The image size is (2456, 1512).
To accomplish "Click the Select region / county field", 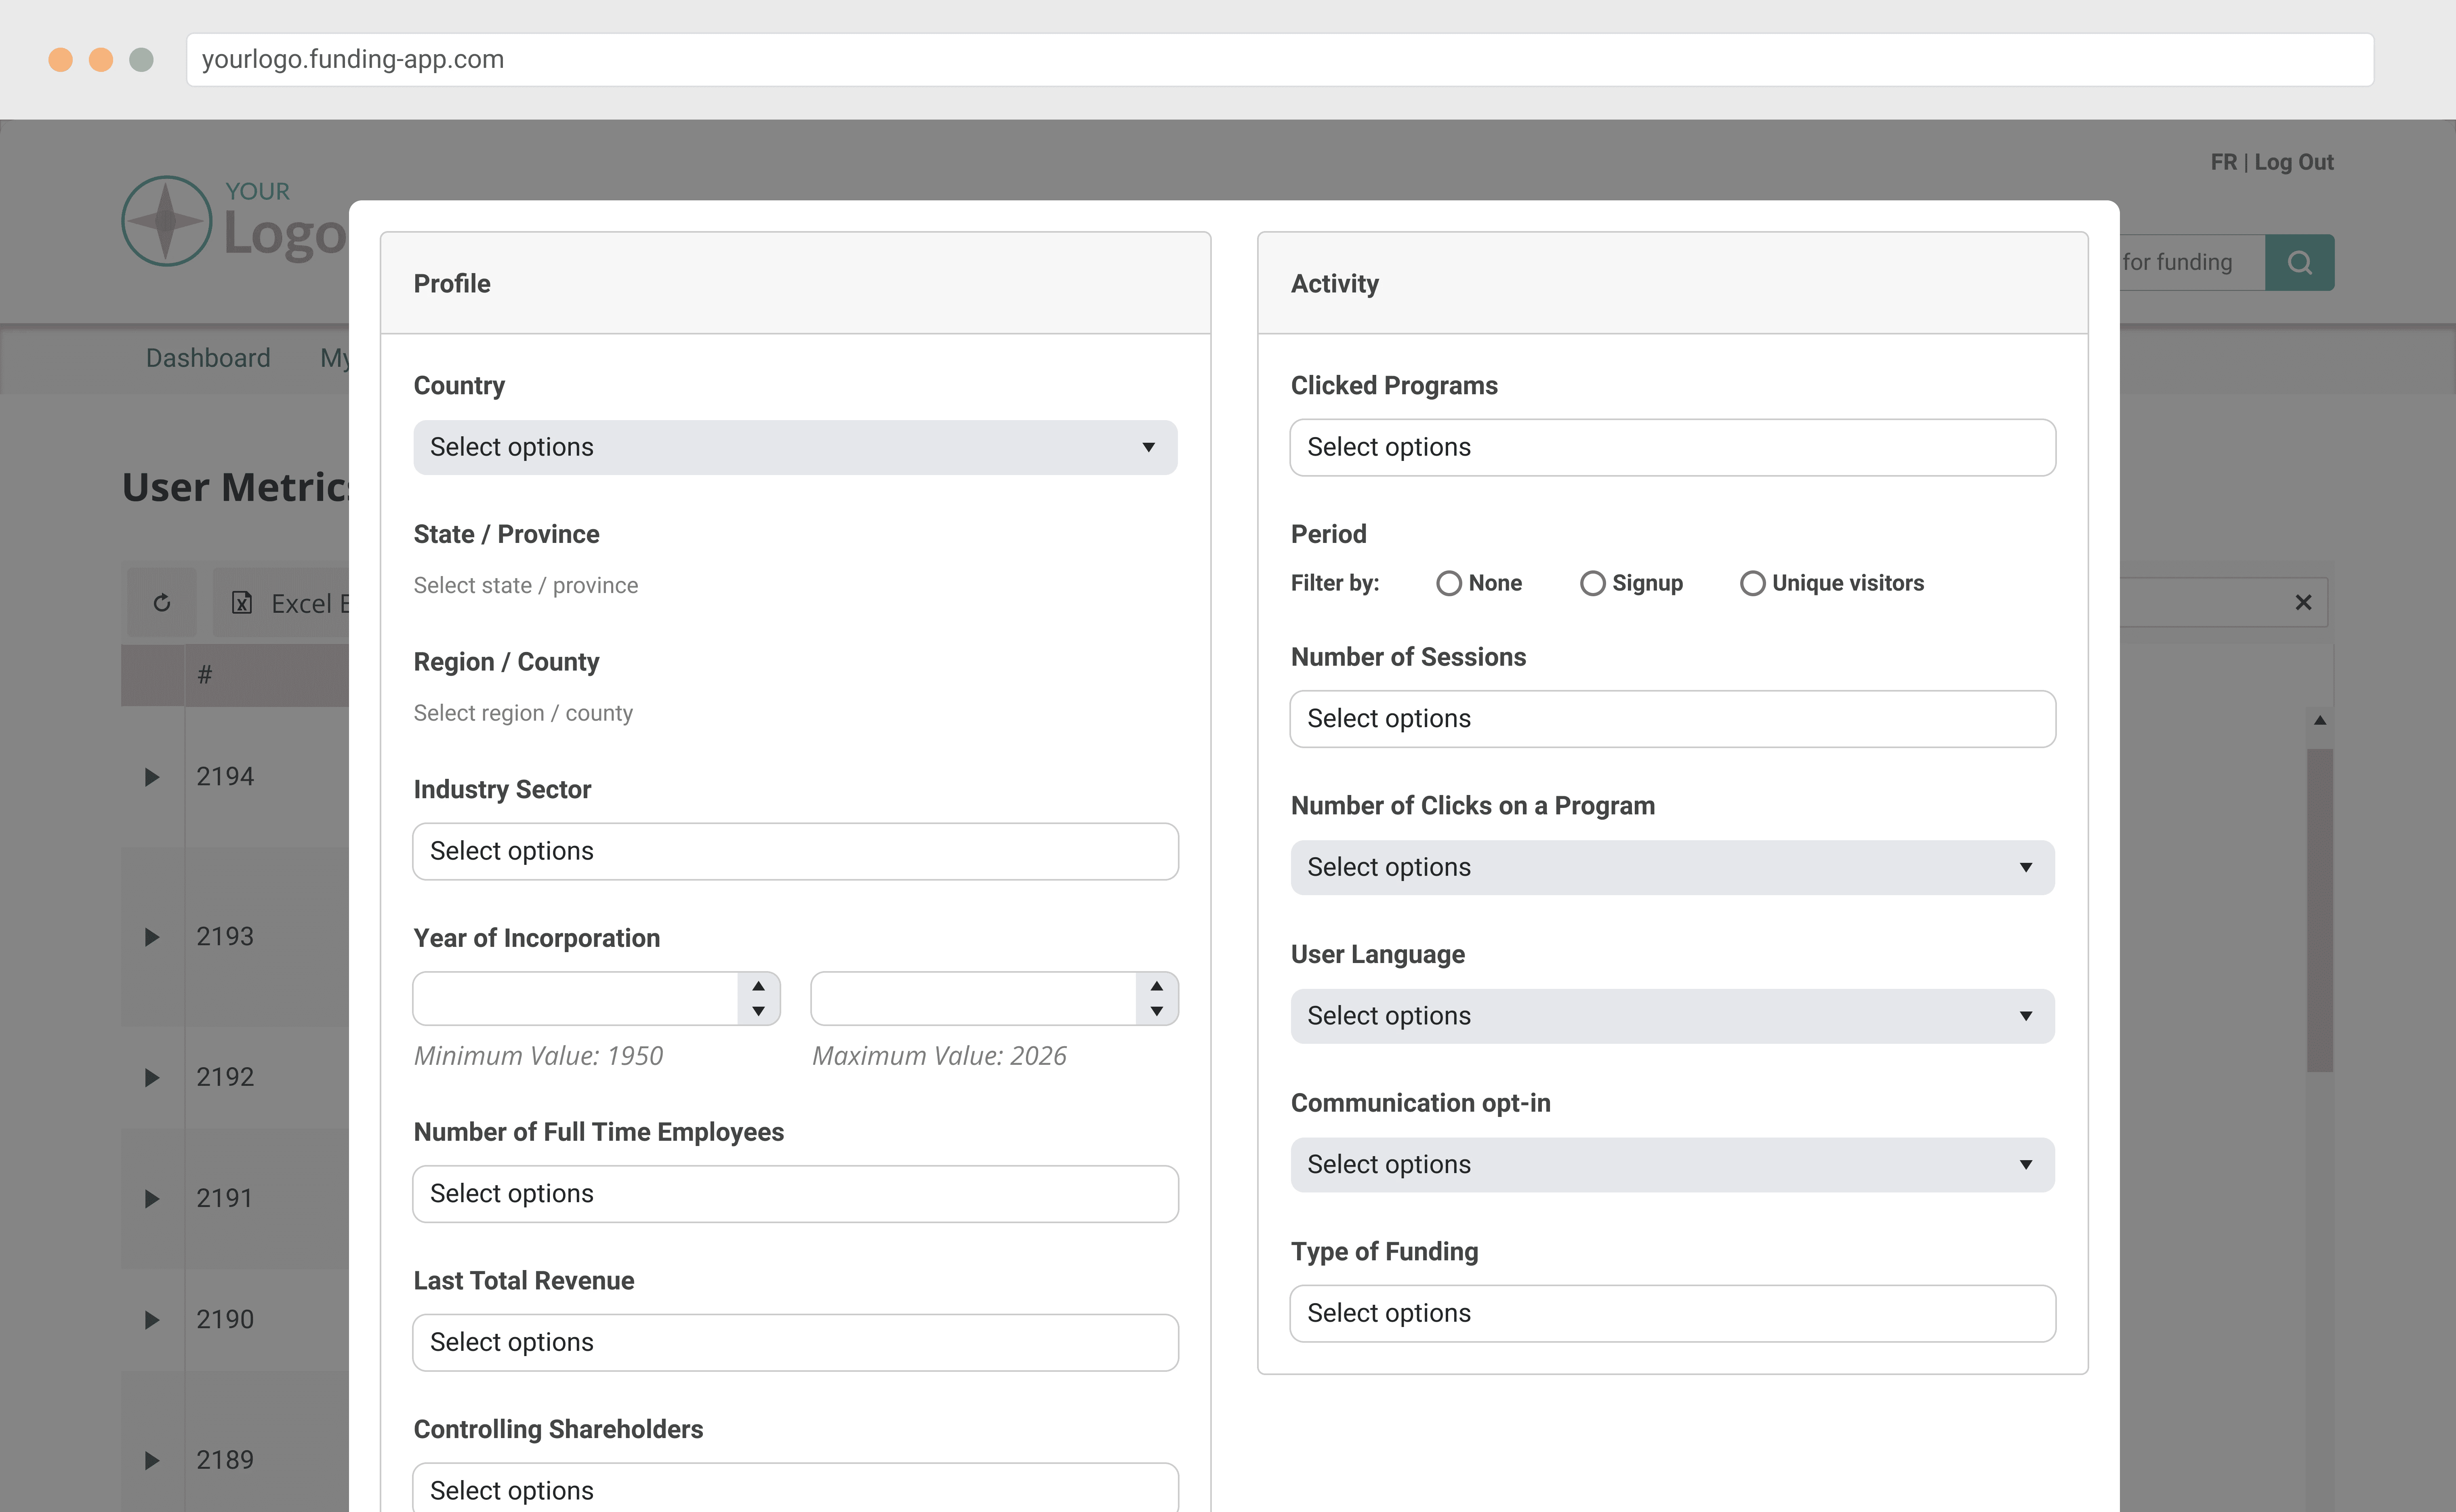I will pyautogui.click(x=523, y=713).
